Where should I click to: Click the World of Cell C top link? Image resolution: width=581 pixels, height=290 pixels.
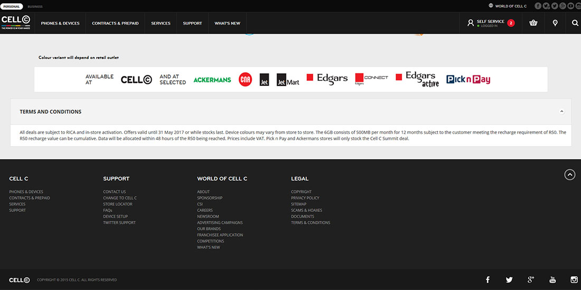point(511,6)
